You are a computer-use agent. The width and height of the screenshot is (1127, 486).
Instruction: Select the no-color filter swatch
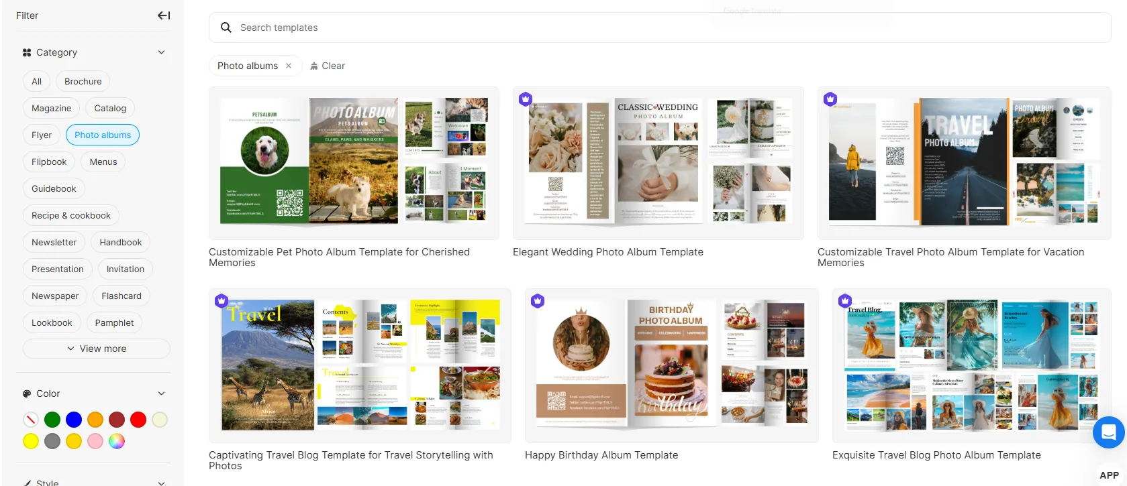coord(31,420)
